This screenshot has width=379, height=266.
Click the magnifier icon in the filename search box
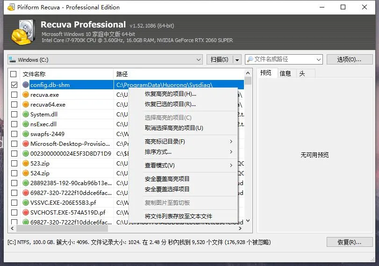(x=250, y=59)
